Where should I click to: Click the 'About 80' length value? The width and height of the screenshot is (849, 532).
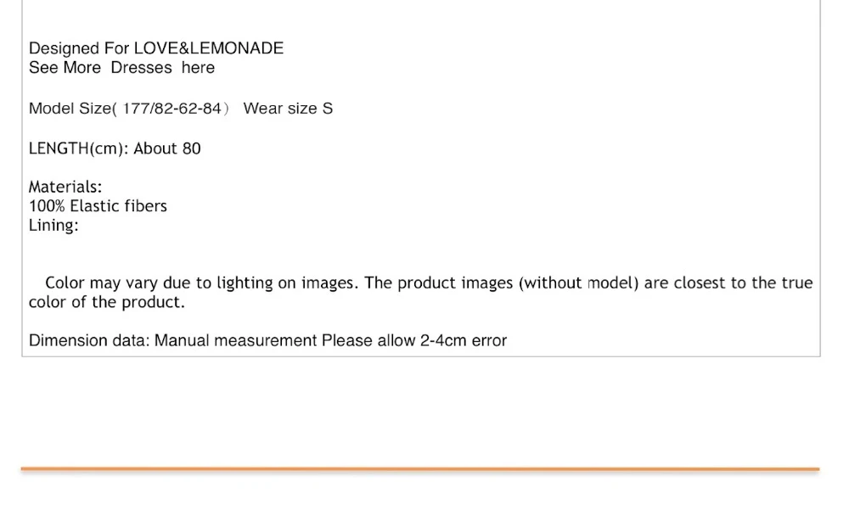point(167,148)
